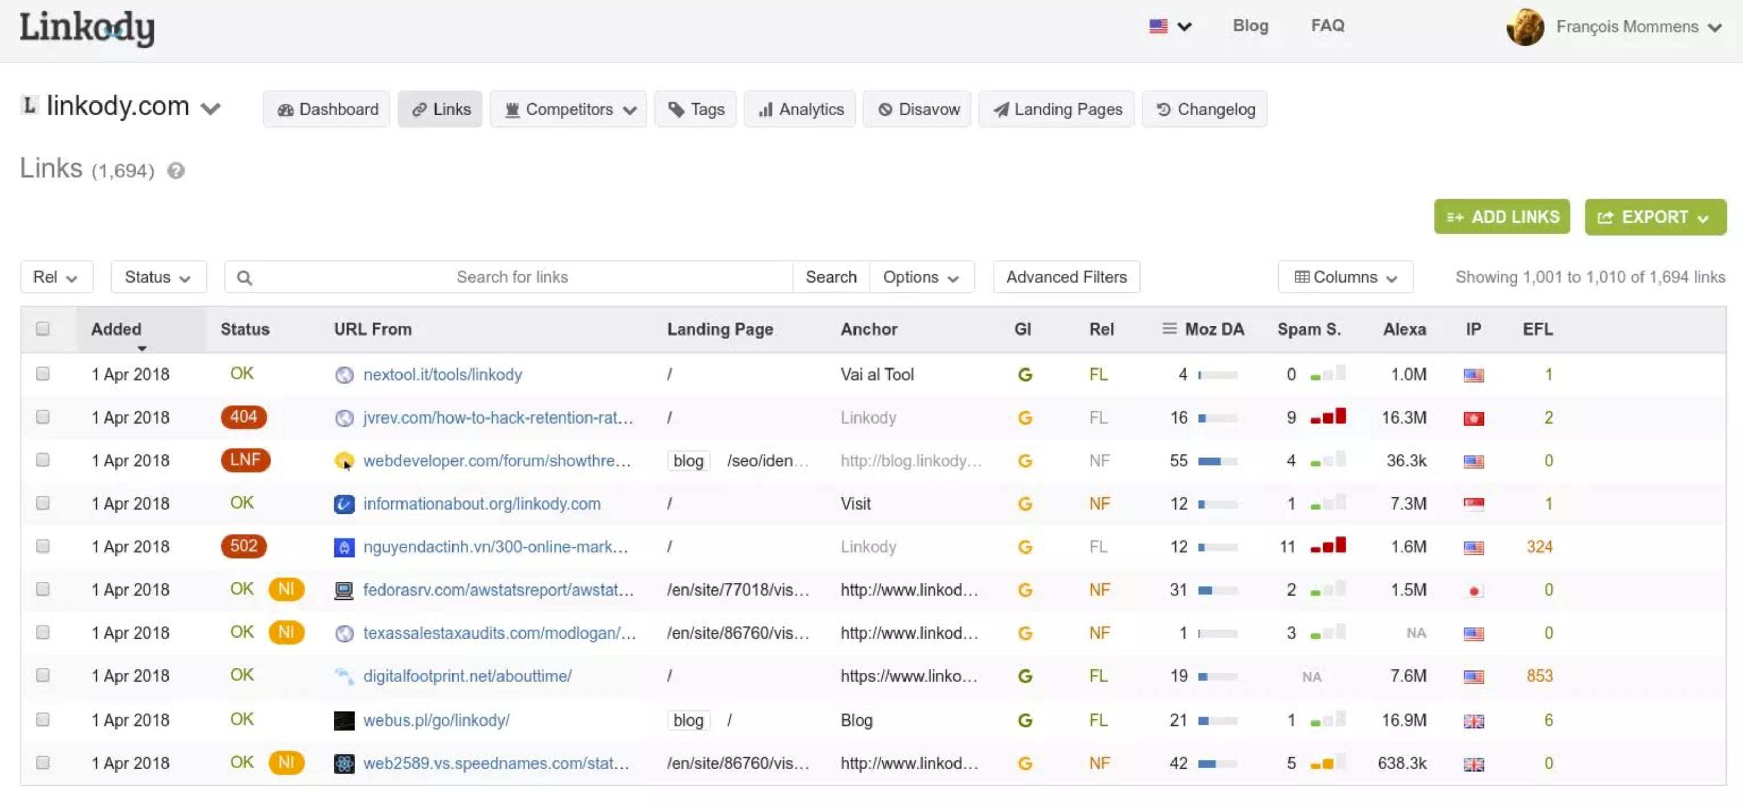
Task: Select the checkbox for digitalfootprint.net row
Action: [43, 676]
